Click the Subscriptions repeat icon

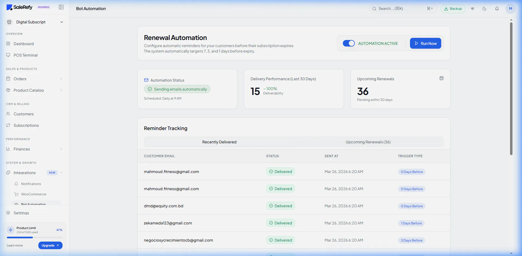[x=8, y=125]
